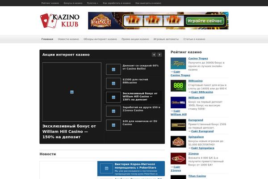The height and width of the screenshot is (179, 268).
Task: Click the PokerStars news thumbnail
Action: click(106, 168)
